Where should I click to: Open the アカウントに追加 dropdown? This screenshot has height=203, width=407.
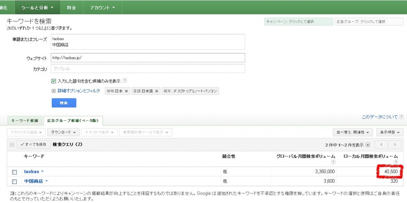tap(26, 132)
